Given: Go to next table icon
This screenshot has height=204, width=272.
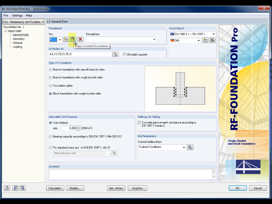Looking at the screenshot, I should tap(23, 188).
